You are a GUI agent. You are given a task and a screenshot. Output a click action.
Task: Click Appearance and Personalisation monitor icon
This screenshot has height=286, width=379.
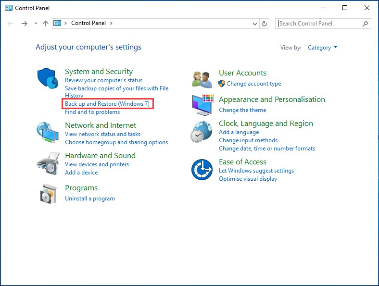pyautogui.click(x=202, y=105)
